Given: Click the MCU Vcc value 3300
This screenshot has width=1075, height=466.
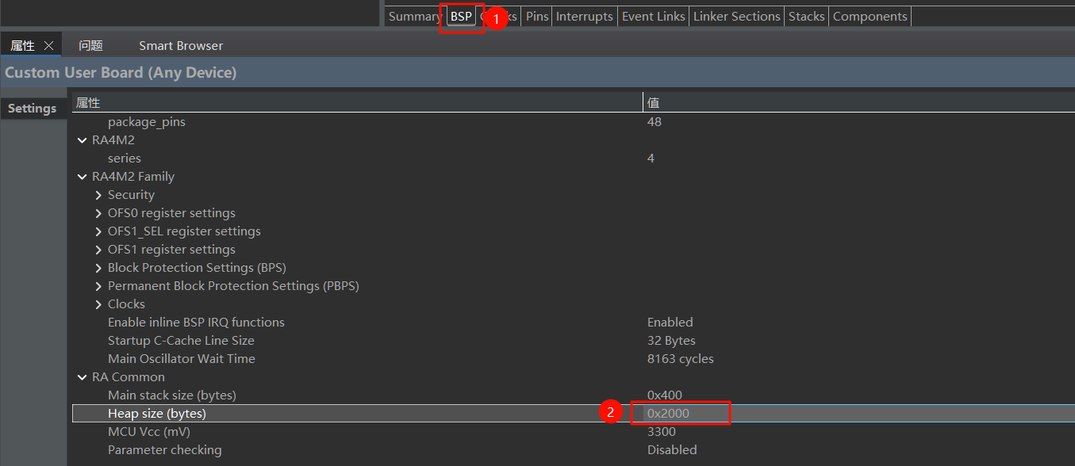Looking at the screenshot, I should pos(662,432).
